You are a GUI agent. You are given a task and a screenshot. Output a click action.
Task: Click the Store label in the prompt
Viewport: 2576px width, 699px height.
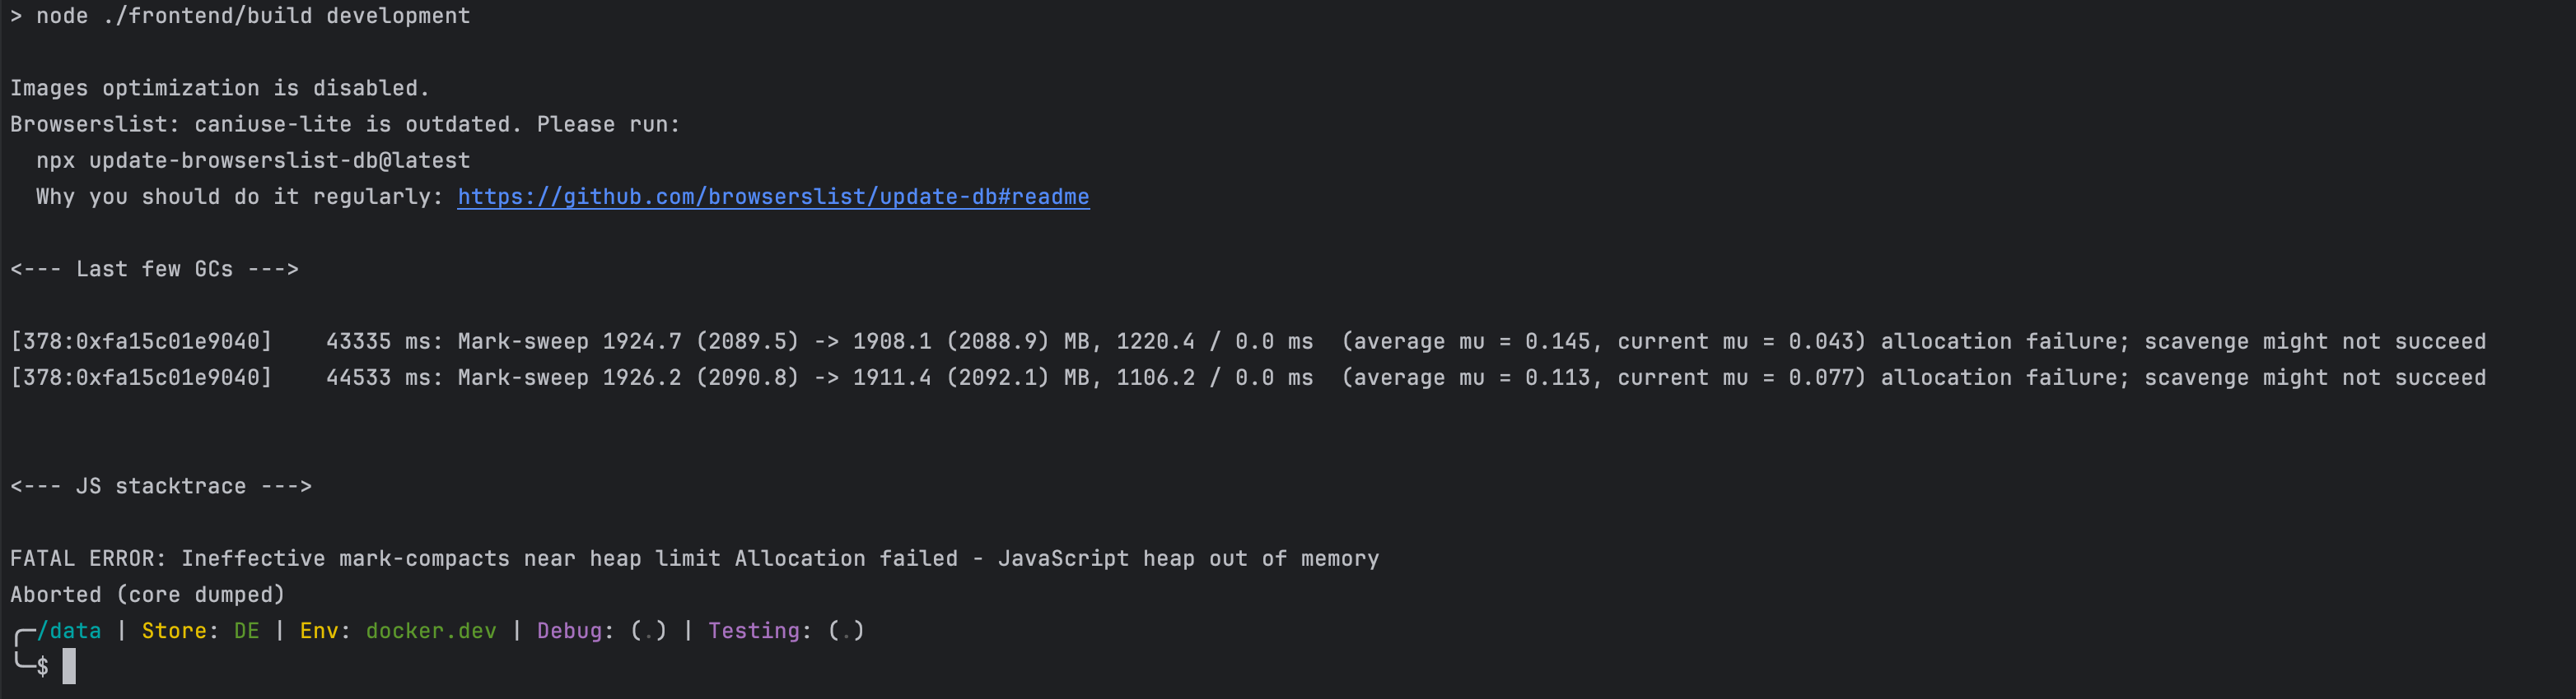pos(174,631)
